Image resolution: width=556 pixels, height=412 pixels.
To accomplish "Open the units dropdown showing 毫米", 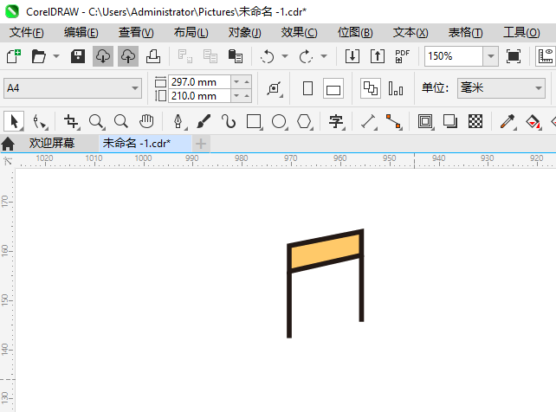I will tap(501, 88).
